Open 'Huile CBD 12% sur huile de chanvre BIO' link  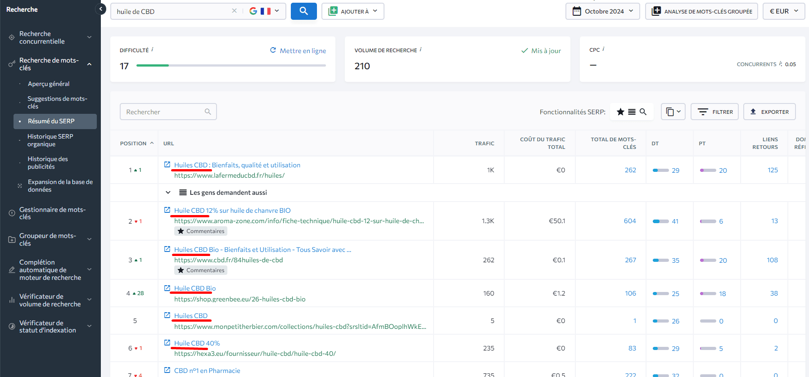click(232, 211)
